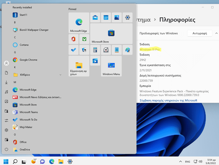Open the clock and date in the taskbar

click(211, 162)
